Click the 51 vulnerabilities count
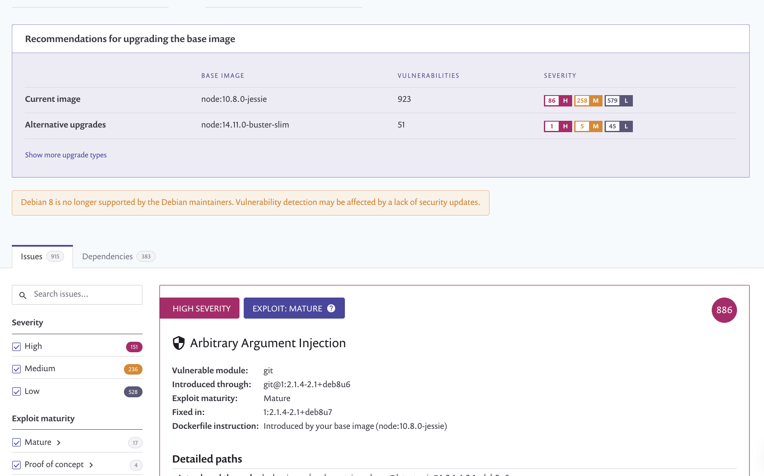764x476 pixels. (x=401, y=125)
